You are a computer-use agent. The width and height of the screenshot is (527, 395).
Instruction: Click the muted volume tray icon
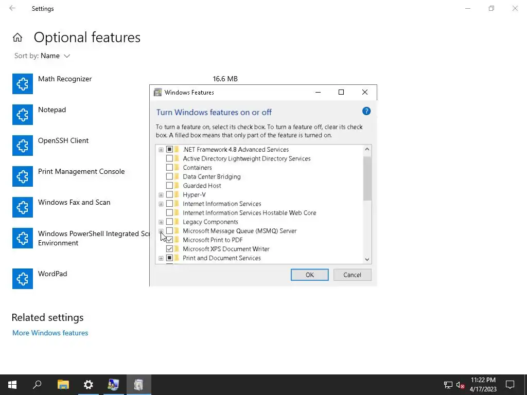coord(460,385)
